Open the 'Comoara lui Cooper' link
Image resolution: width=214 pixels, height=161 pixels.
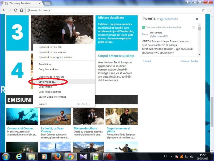tap(20, 129)
